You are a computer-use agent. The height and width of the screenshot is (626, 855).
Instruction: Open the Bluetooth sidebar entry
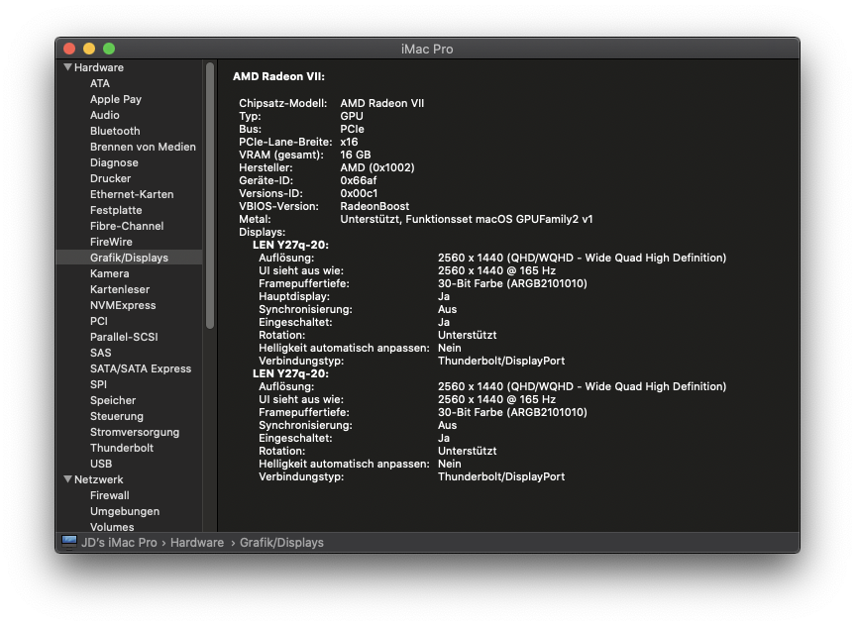(115, 131)
